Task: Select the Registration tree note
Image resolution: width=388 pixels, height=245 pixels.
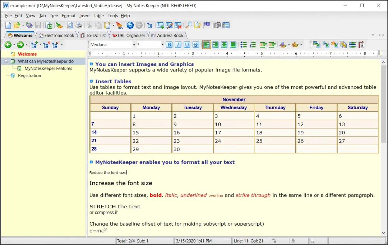Action: point(29,76)
